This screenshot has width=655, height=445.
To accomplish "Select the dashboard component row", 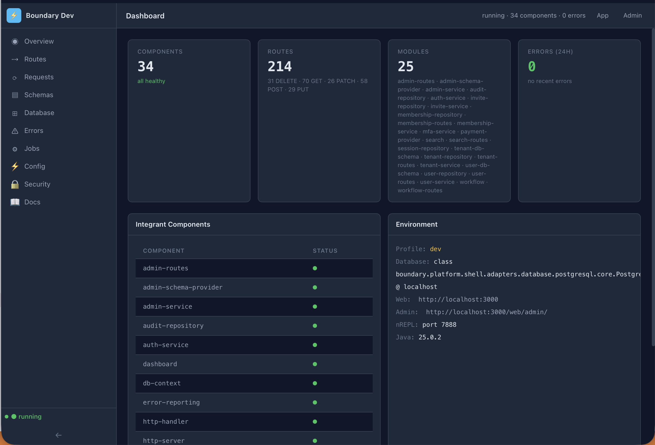I will [254, 364].
